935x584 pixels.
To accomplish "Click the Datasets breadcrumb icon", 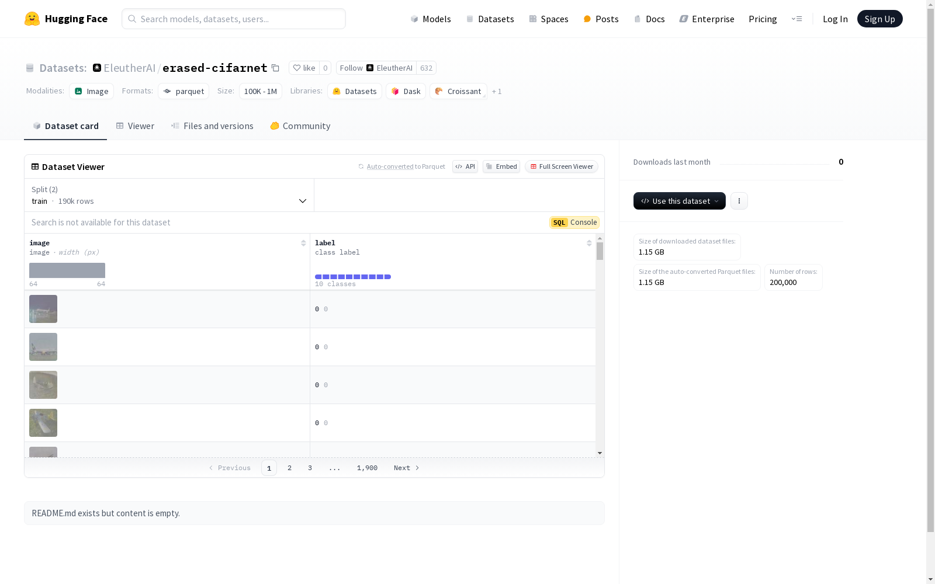I will [30, 68].
